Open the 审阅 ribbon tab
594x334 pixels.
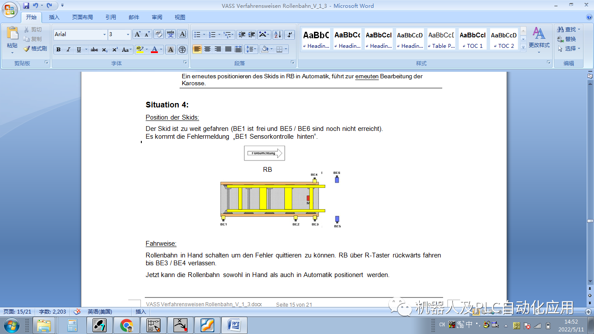click(157, 17)
